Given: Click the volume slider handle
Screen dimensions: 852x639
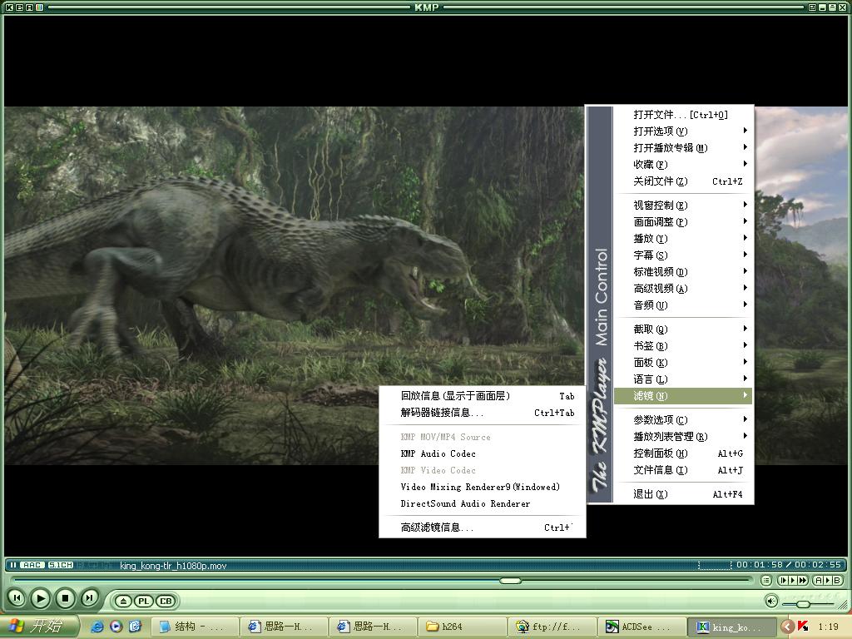Looking at the screenshot, I should click(x=804, y=604).
